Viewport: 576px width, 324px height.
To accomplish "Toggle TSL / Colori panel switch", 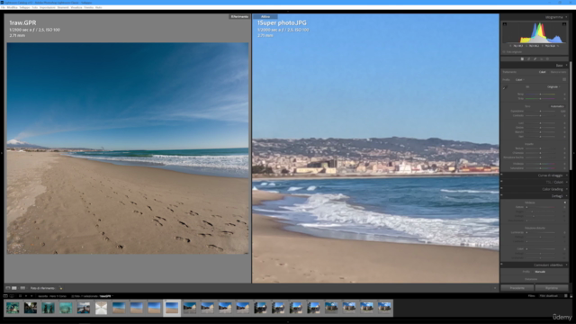I will [502, 182].
